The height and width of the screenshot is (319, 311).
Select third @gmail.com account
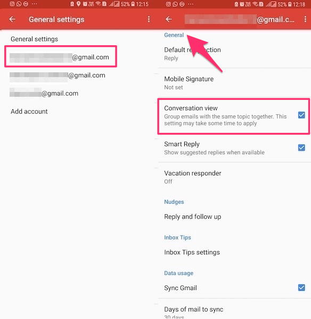point(44,94)
